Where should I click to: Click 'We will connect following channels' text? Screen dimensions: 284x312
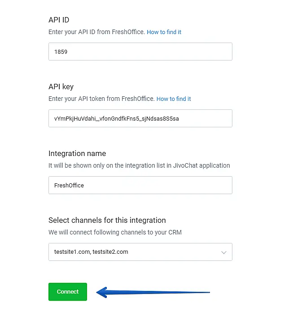pos(115,232)
